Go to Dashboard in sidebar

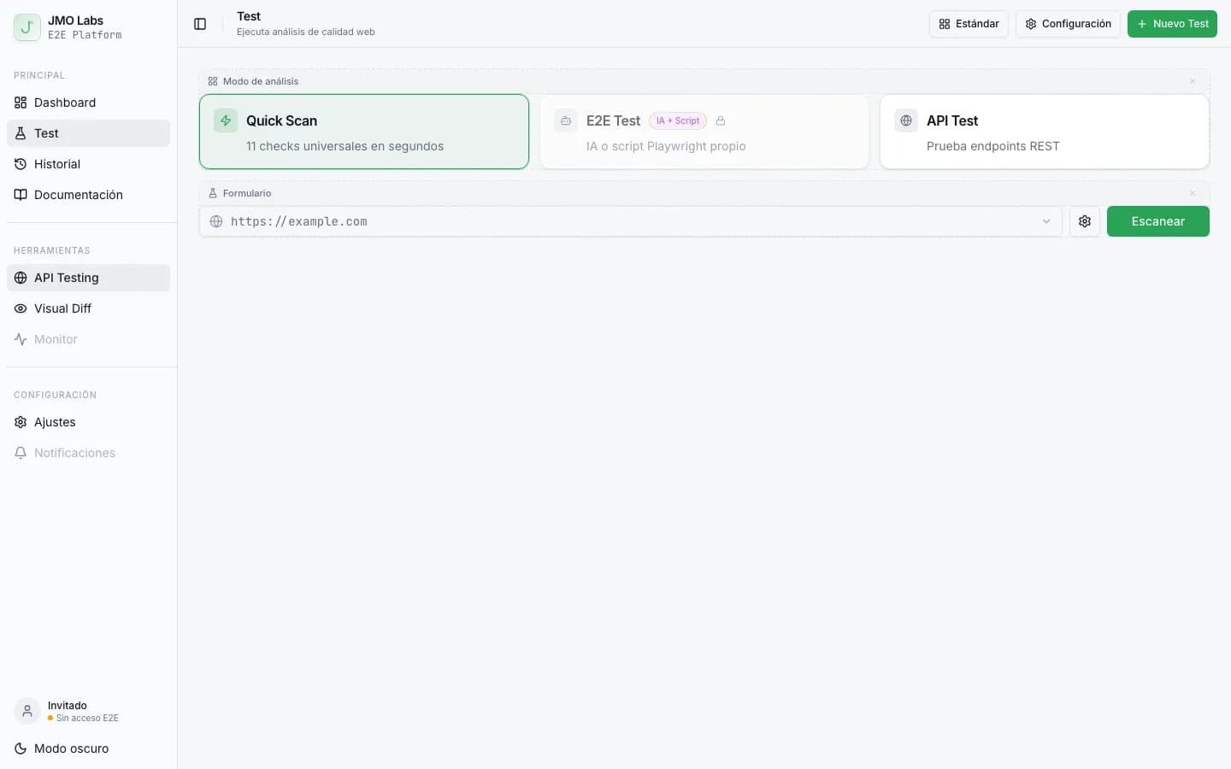tap(65, 103)
